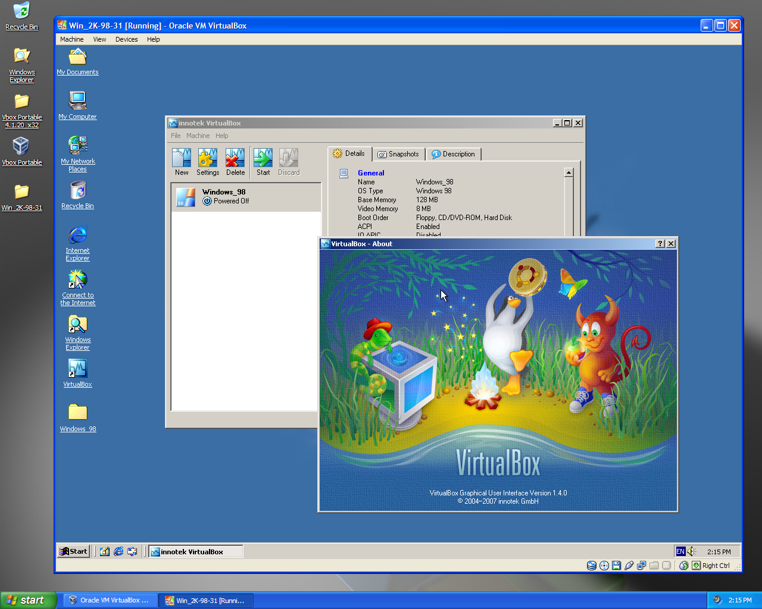Screen dimensions: 762x609
Task: Start the selected VM with Start icon
Action: click(x=263, y=162)
